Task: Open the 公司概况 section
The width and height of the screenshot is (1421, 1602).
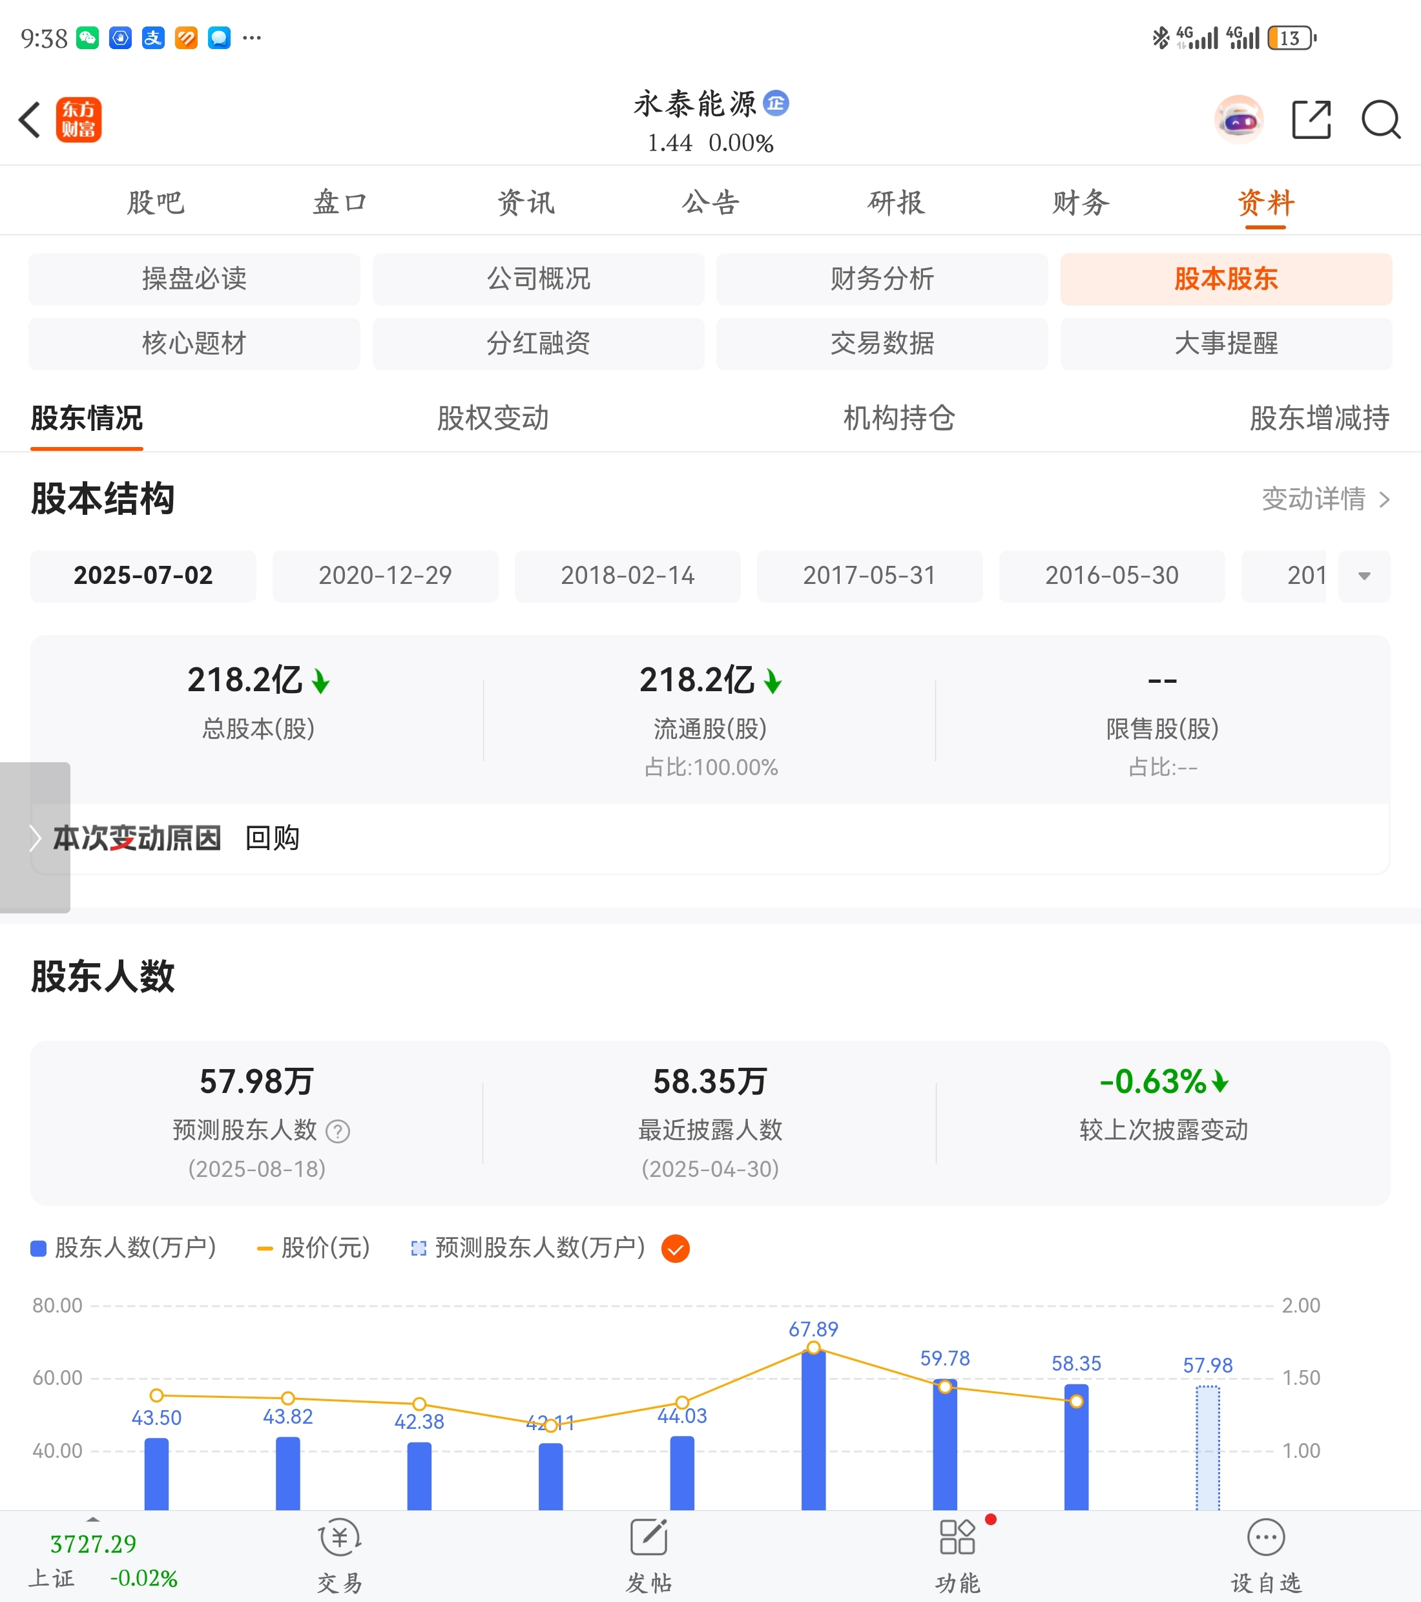Action: coord(539,279)
